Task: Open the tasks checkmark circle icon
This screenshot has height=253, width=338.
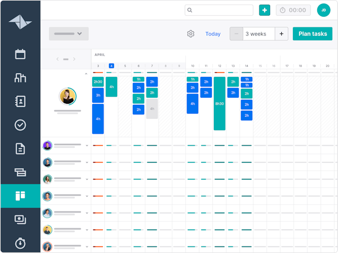Action: 20,125
